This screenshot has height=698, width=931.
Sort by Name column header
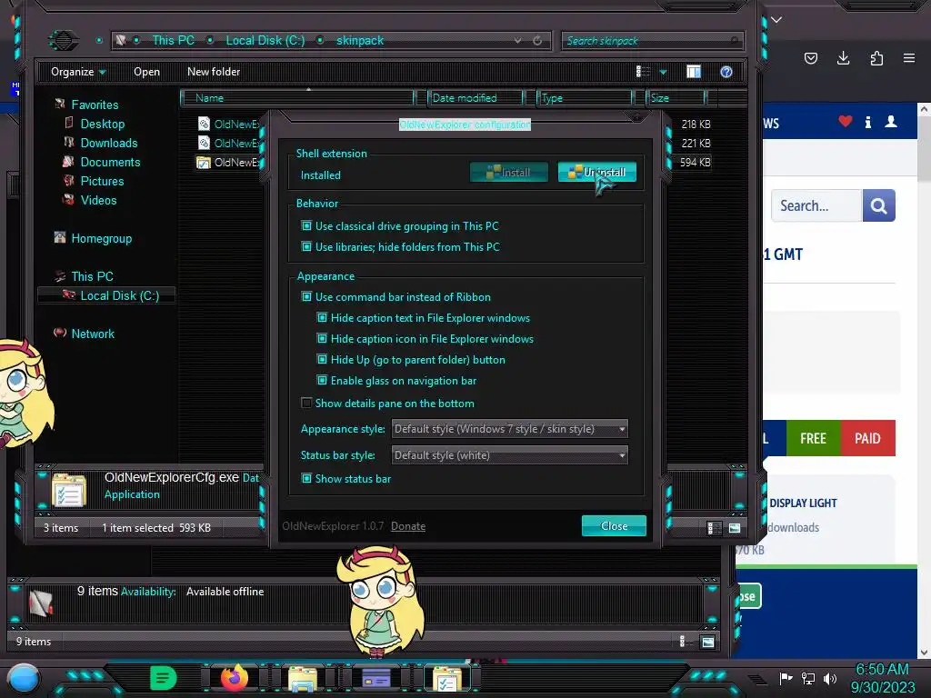pyautogui.click(x=297, y=98)
